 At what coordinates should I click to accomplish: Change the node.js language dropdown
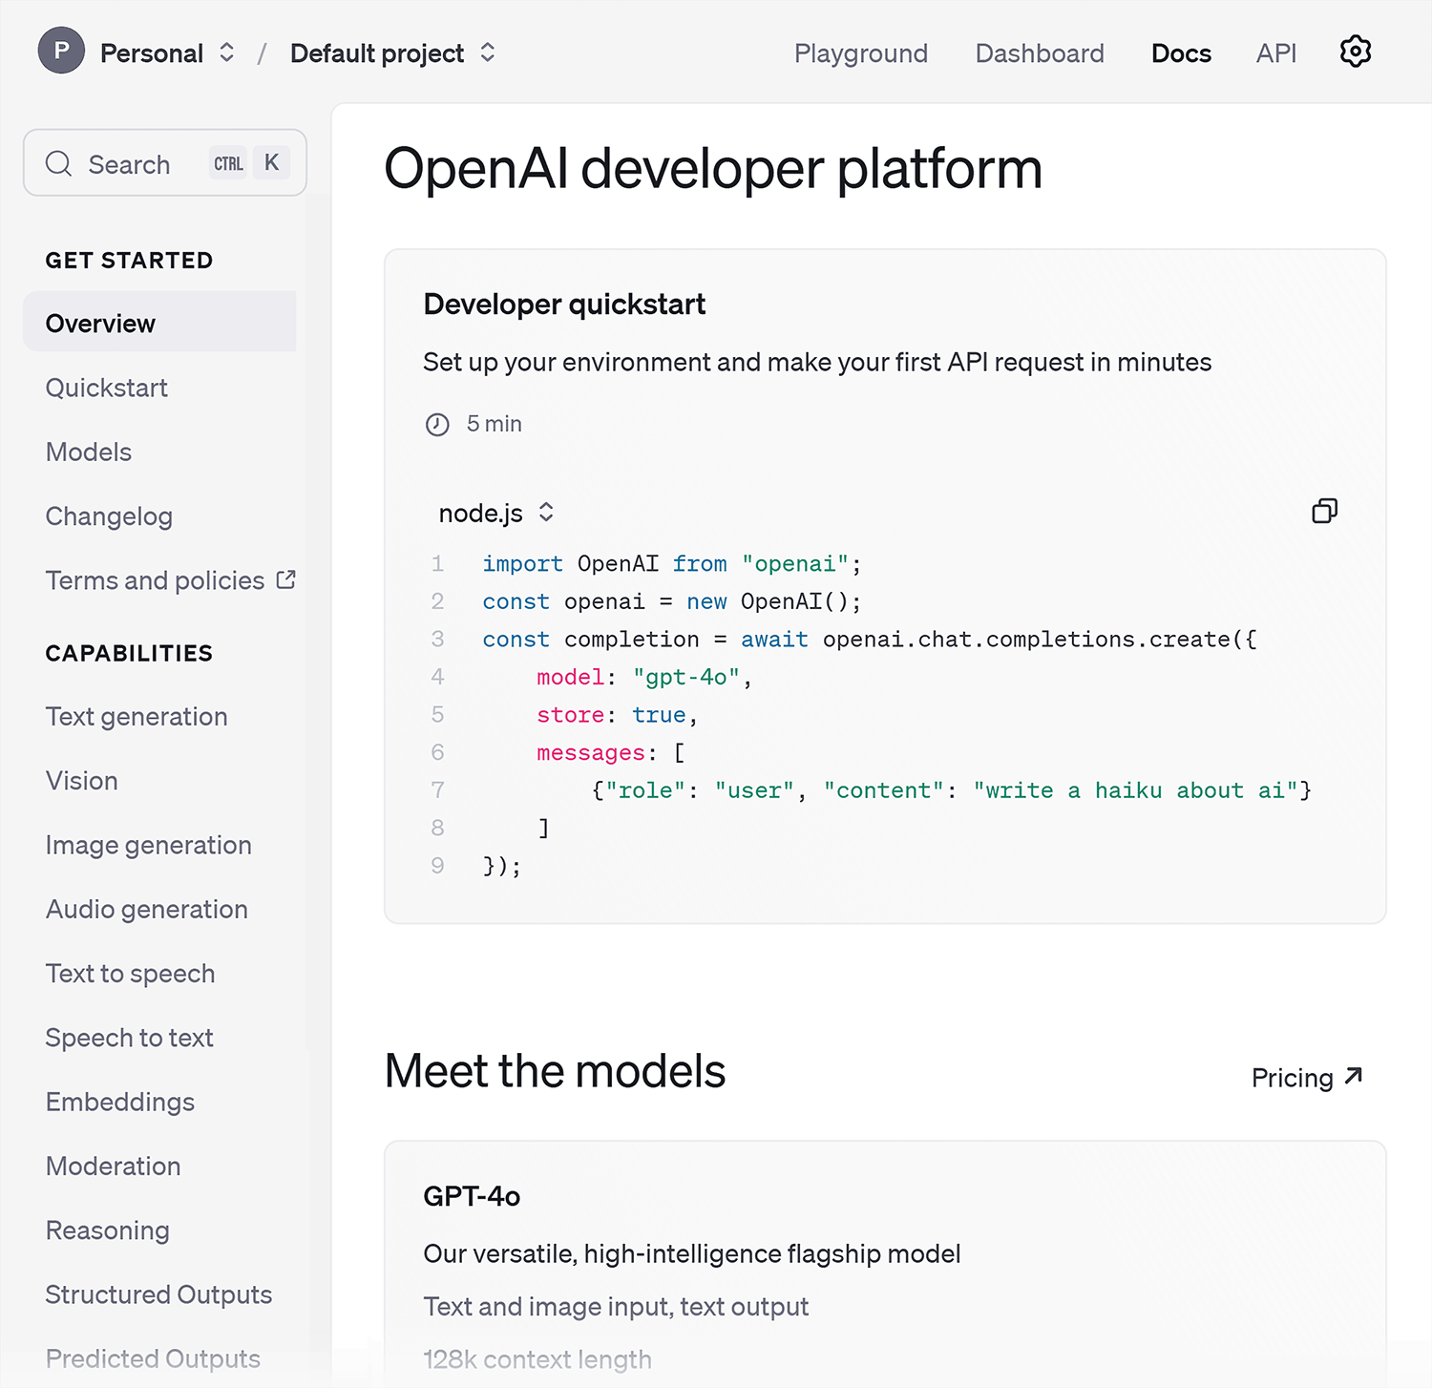495,513
